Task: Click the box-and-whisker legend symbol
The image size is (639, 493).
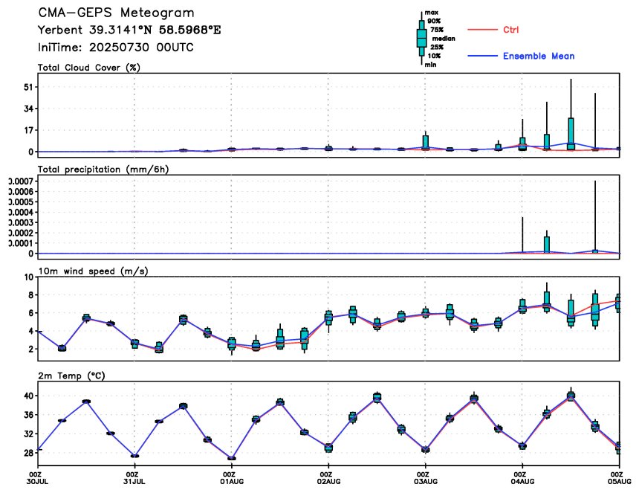Action: click(x=422, y=39)
